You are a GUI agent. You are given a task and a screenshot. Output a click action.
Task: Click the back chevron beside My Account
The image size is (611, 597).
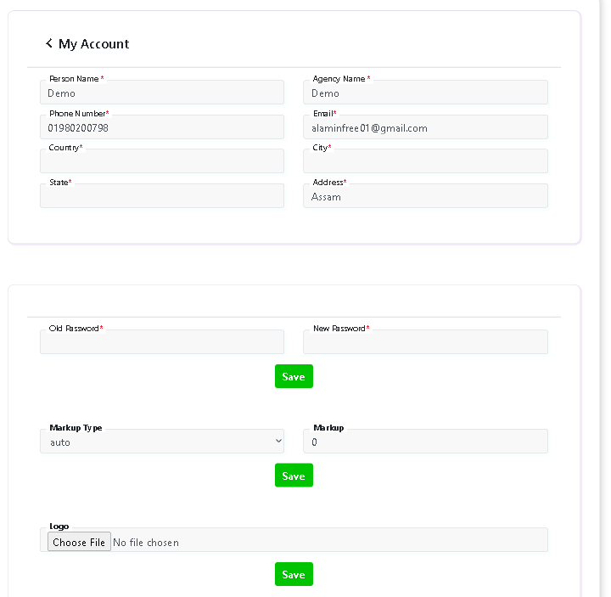(49, 43)
